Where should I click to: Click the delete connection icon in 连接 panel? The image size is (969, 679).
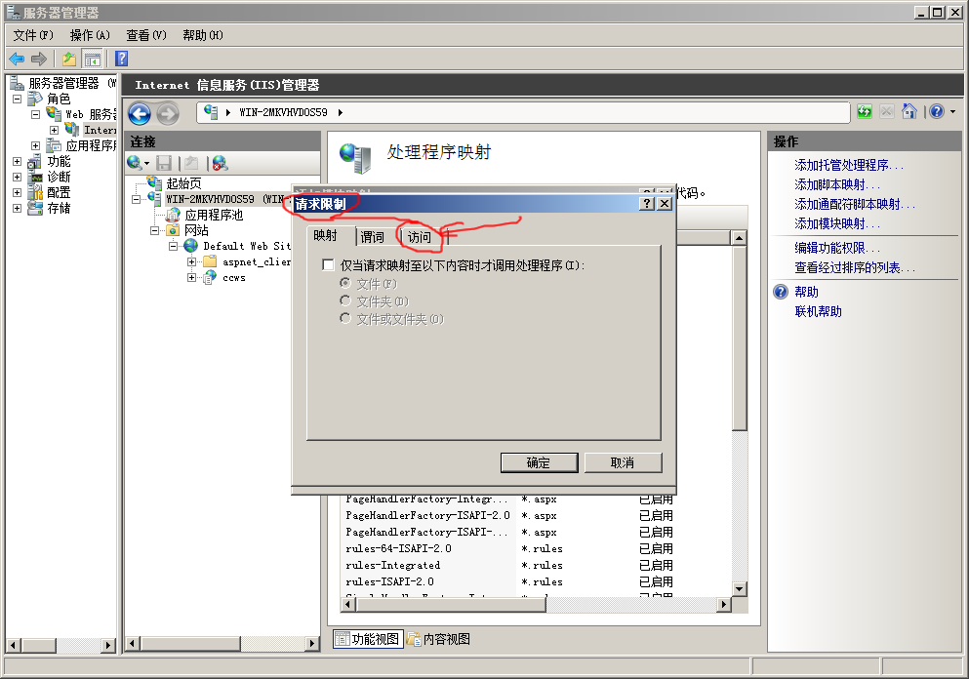(220, 163)
